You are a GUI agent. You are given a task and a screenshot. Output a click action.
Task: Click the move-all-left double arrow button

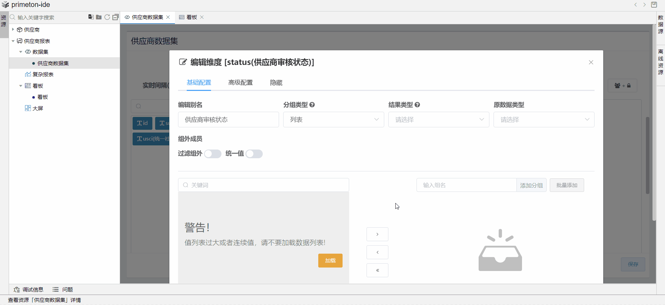(377, 270)
